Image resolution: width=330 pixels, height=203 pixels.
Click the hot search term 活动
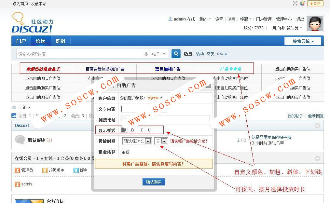pyautogui.click(x=200, y=54)
